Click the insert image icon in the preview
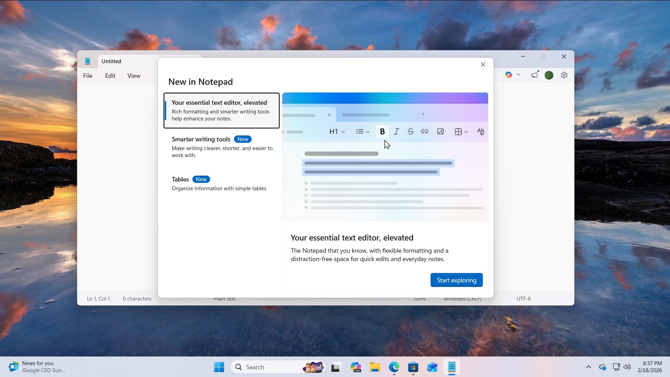670x377 pixels. pos(440,132)
